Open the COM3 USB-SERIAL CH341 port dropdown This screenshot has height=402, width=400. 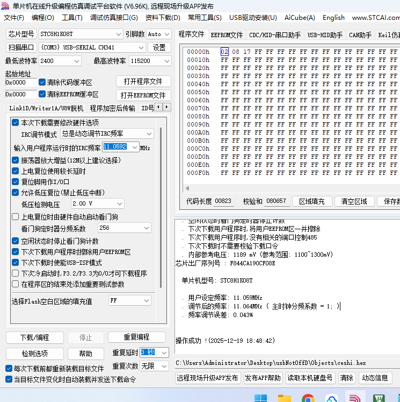tap(92, 47)
